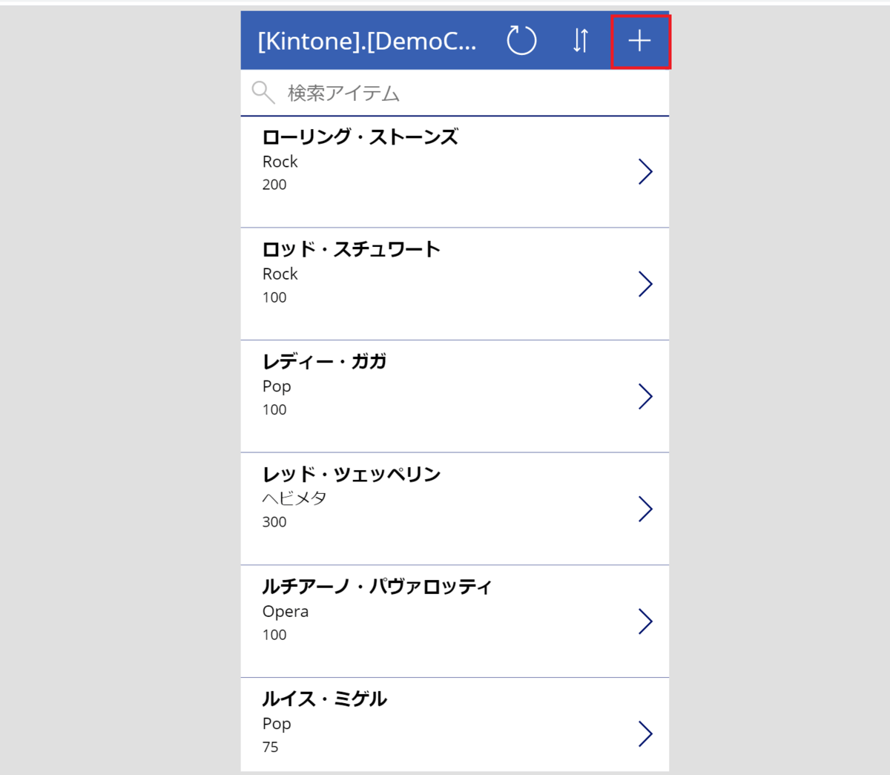The width and height of the screenshot is (890, 775).
Task: Click the value 100 under ロッド・スチュワート
Action: pyautogui.click(x=274, y=297)
